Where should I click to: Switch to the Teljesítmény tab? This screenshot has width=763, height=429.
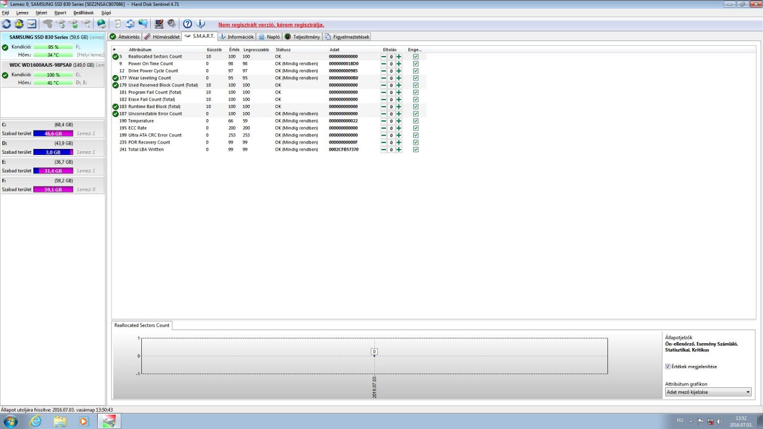point(303,37)
